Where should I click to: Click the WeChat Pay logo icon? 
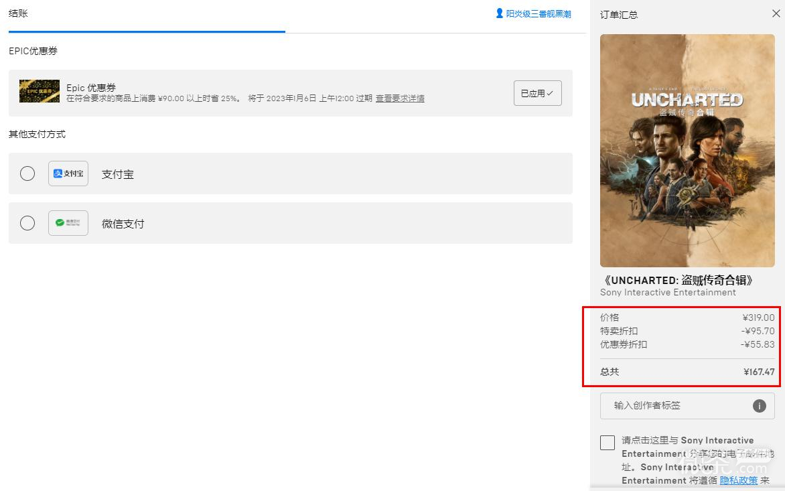[x=68, y=223]
